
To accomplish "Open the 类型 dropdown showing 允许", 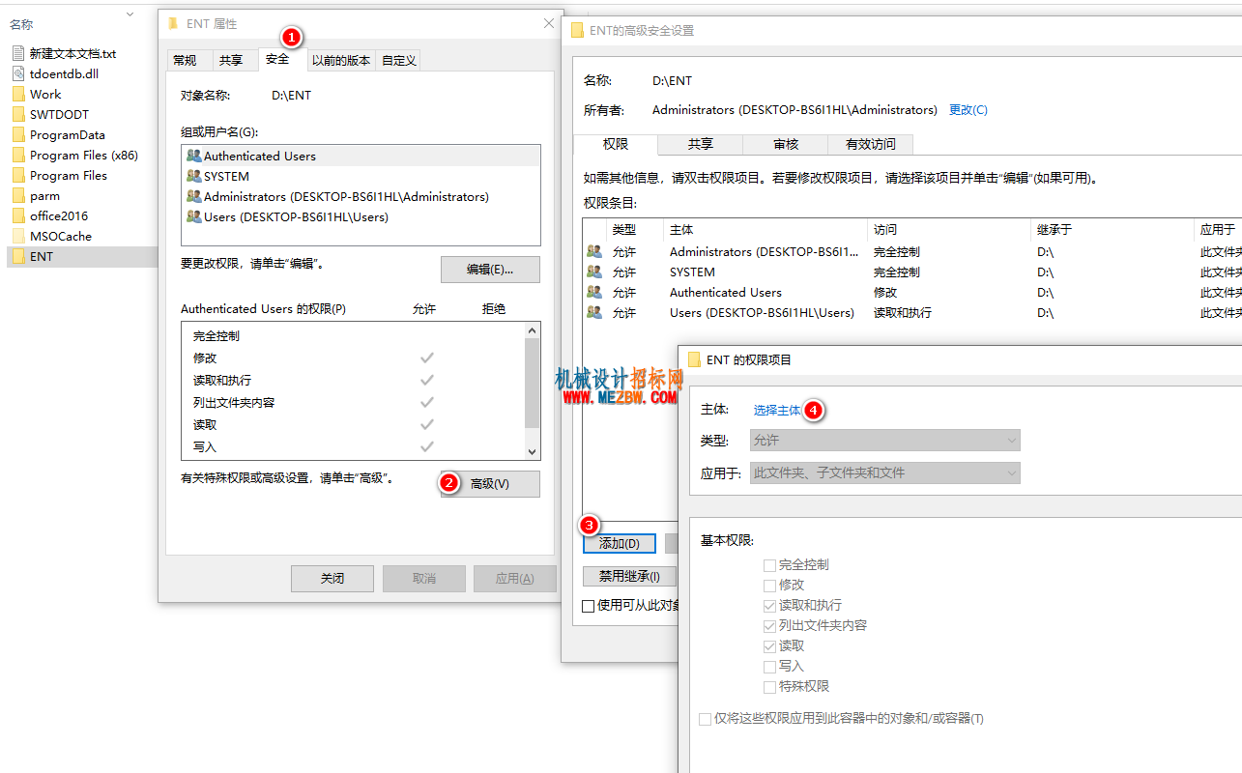I will point(884,441).
